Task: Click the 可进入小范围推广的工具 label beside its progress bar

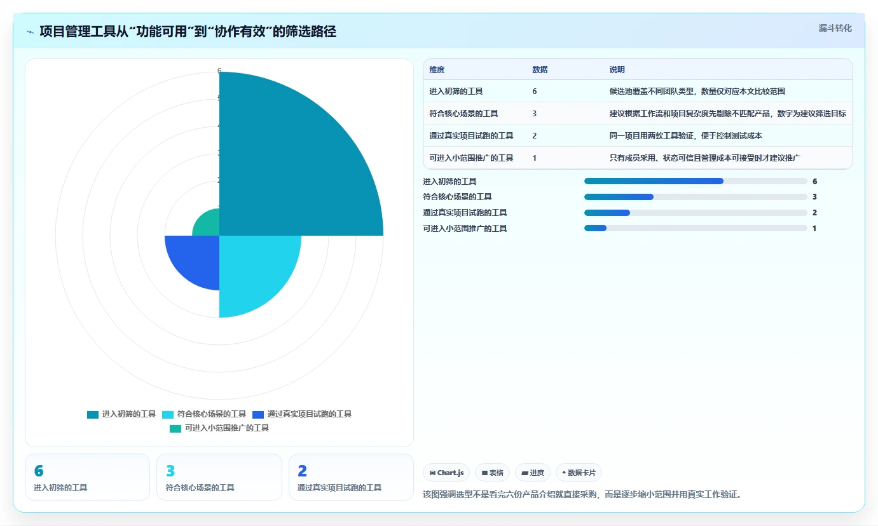Action: click(465, 229)
